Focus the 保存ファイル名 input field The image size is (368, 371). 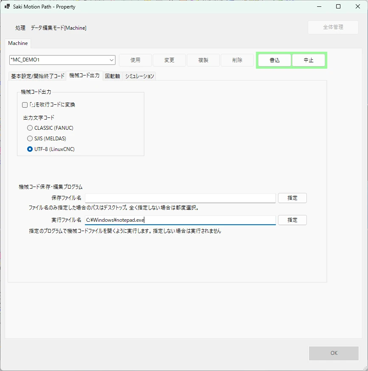[180, 198]
